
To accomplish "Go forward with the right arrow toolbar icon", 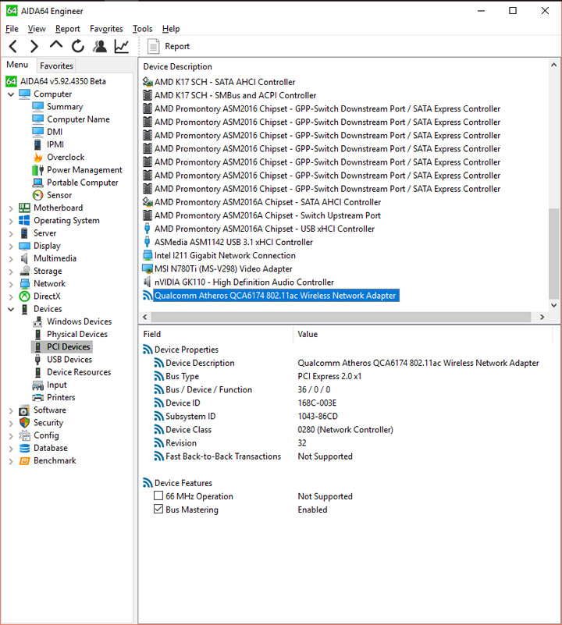I will point(34,47).
